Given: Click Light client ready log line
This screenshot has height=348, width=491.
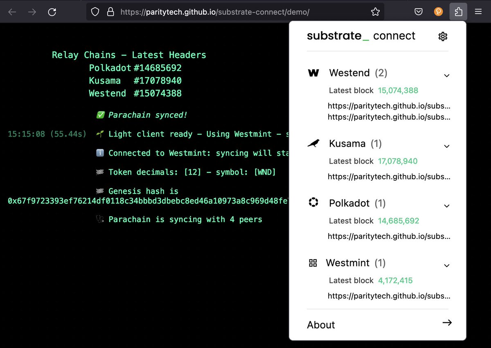Looking at the screenshot, I should 192,134.
